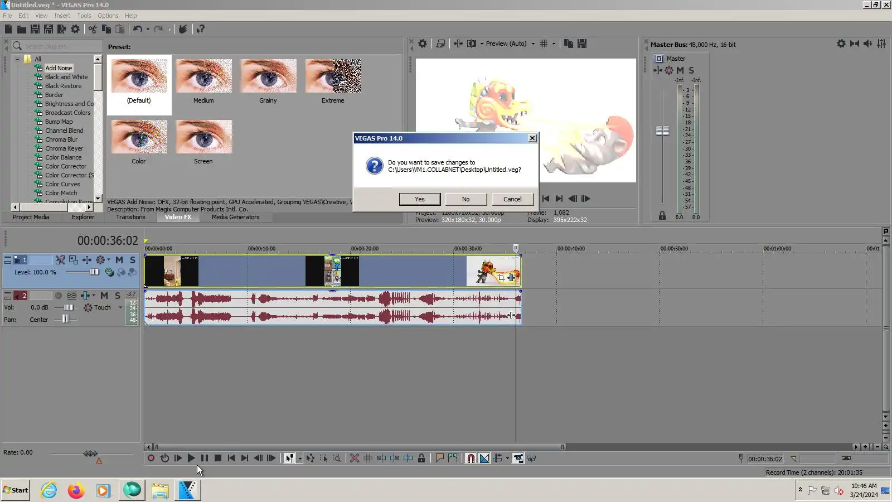892x502 pixels.
Task: Open the Tools menu
Action: (84, 16)
